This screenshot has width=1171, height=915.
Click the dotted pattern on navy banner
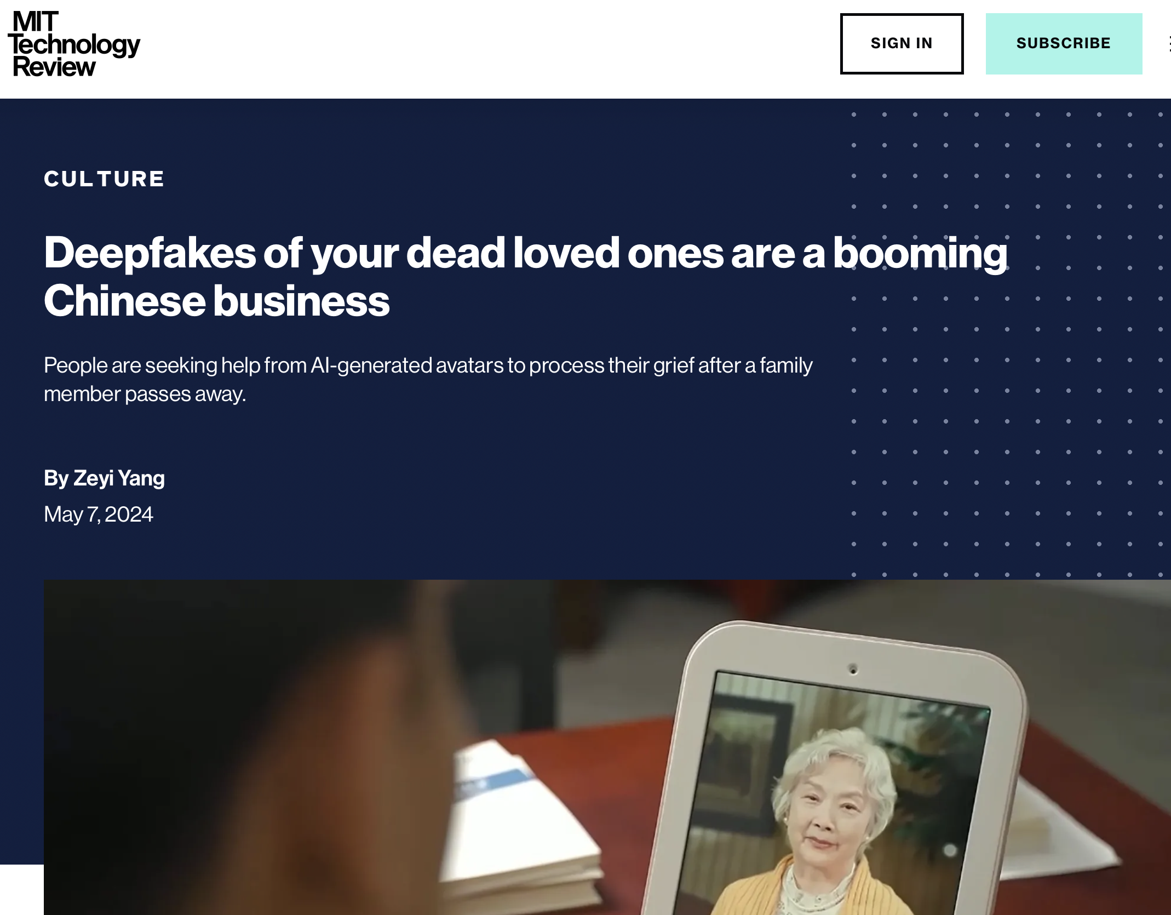pos(1008,345)
